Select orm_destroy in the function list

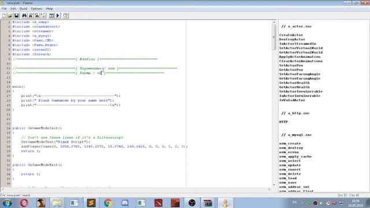(291, 148)
